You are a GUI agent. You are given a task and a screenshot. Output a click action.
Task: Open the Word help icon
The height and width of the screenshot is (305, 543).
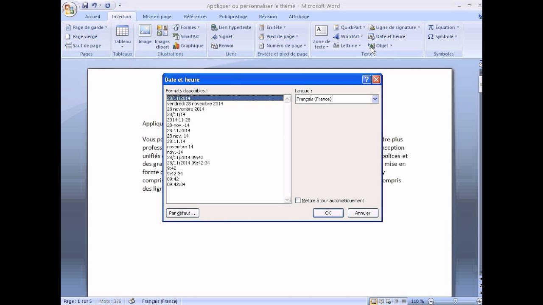tap(480, 16)
